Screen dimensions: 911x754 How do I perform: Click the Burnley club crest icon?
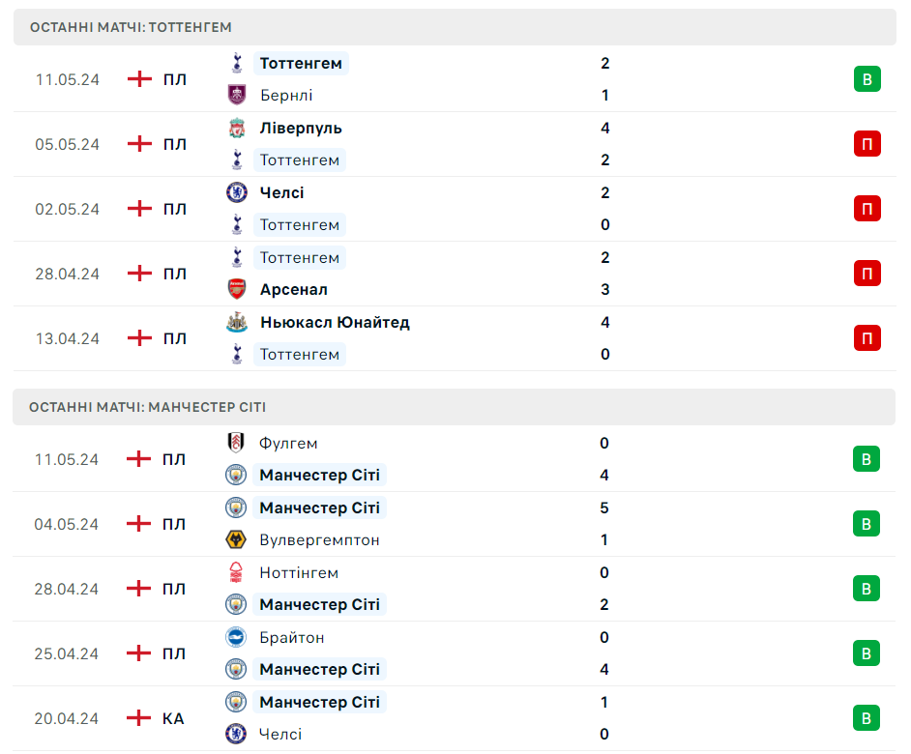237,95
